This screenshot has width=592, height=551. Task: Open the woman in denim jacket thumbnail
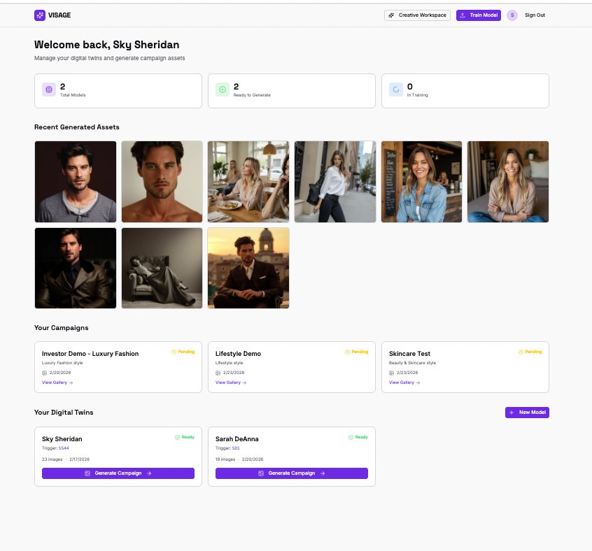pos(421,182)
